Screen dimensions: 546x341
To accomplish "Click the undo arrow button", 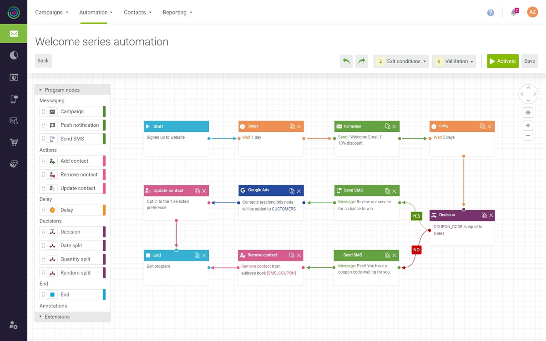I will (346, 61).
